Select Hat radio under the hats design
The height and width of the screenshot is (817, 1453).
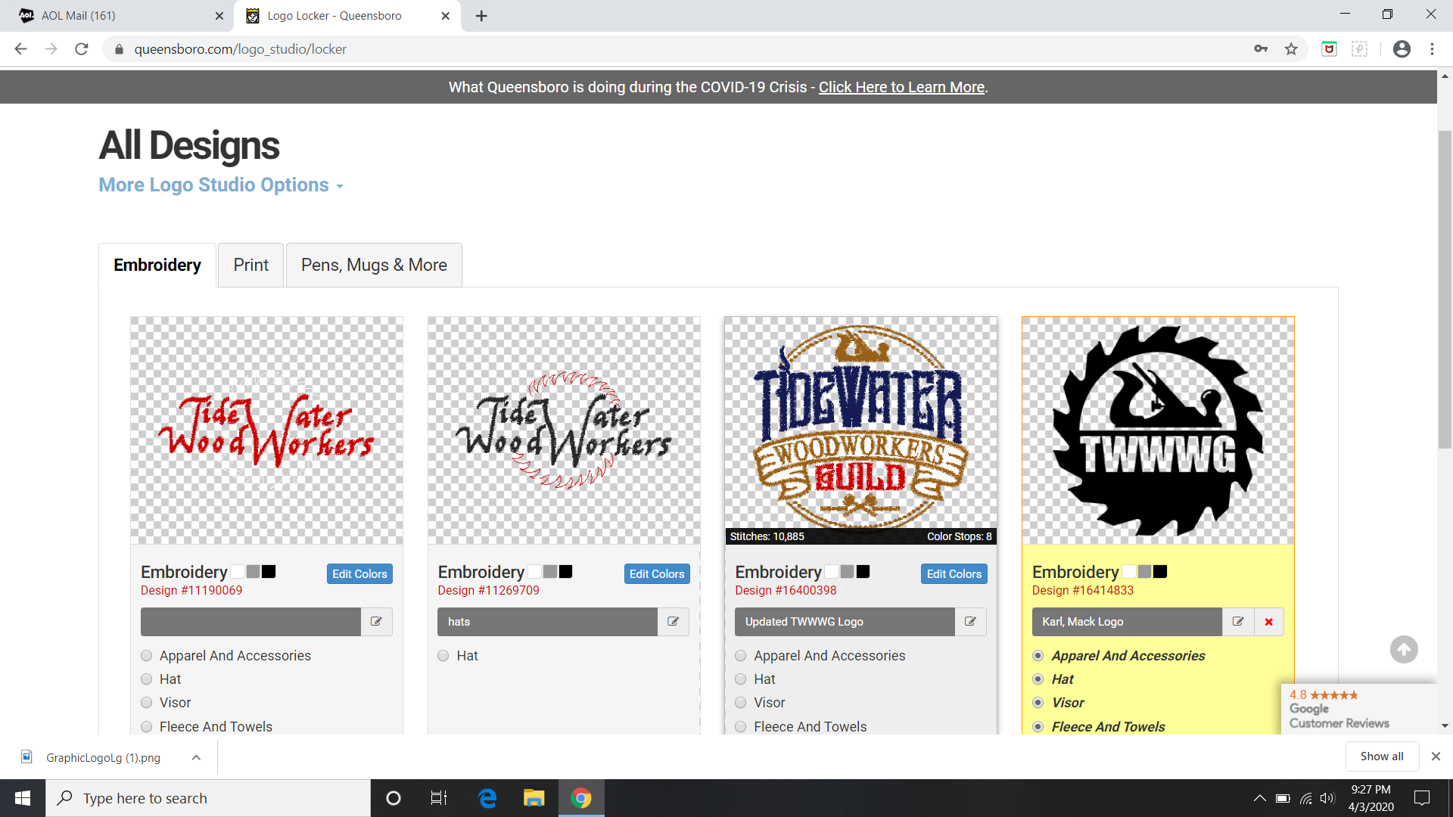tap(443, 656)
